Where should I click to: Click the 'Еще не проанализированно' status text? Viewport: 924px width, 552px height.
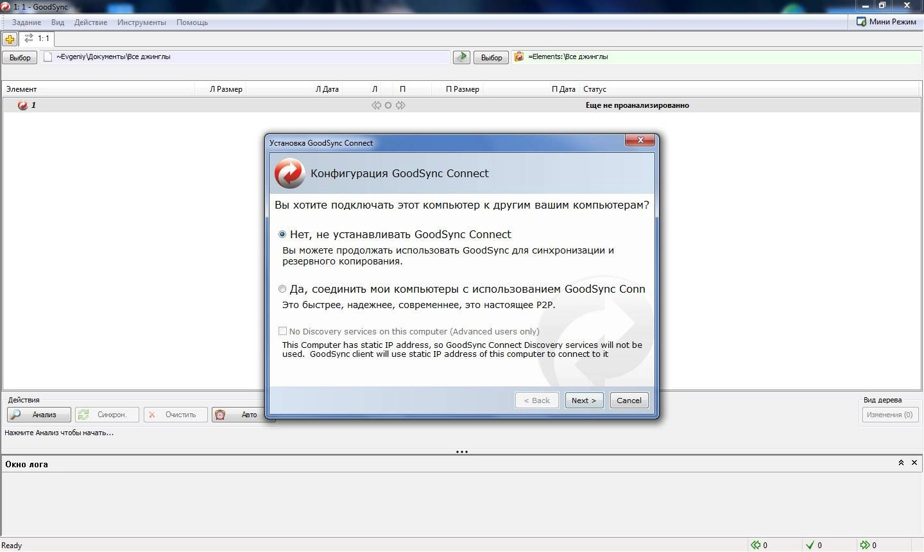click(x=637, y=105)
